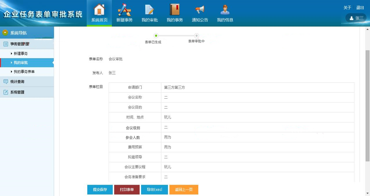This screenshot has height=196, width=370.
Task: Select 我的审批 in the sidebar tree
Action: coord(21,63)
